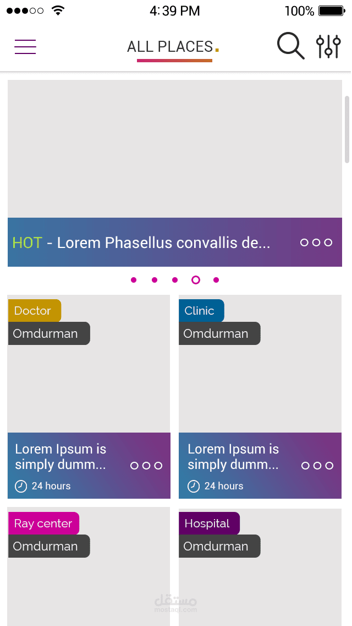Screen dimensions: 352x626
Task: Open more options on HOT banner
Action: (316, 242)
